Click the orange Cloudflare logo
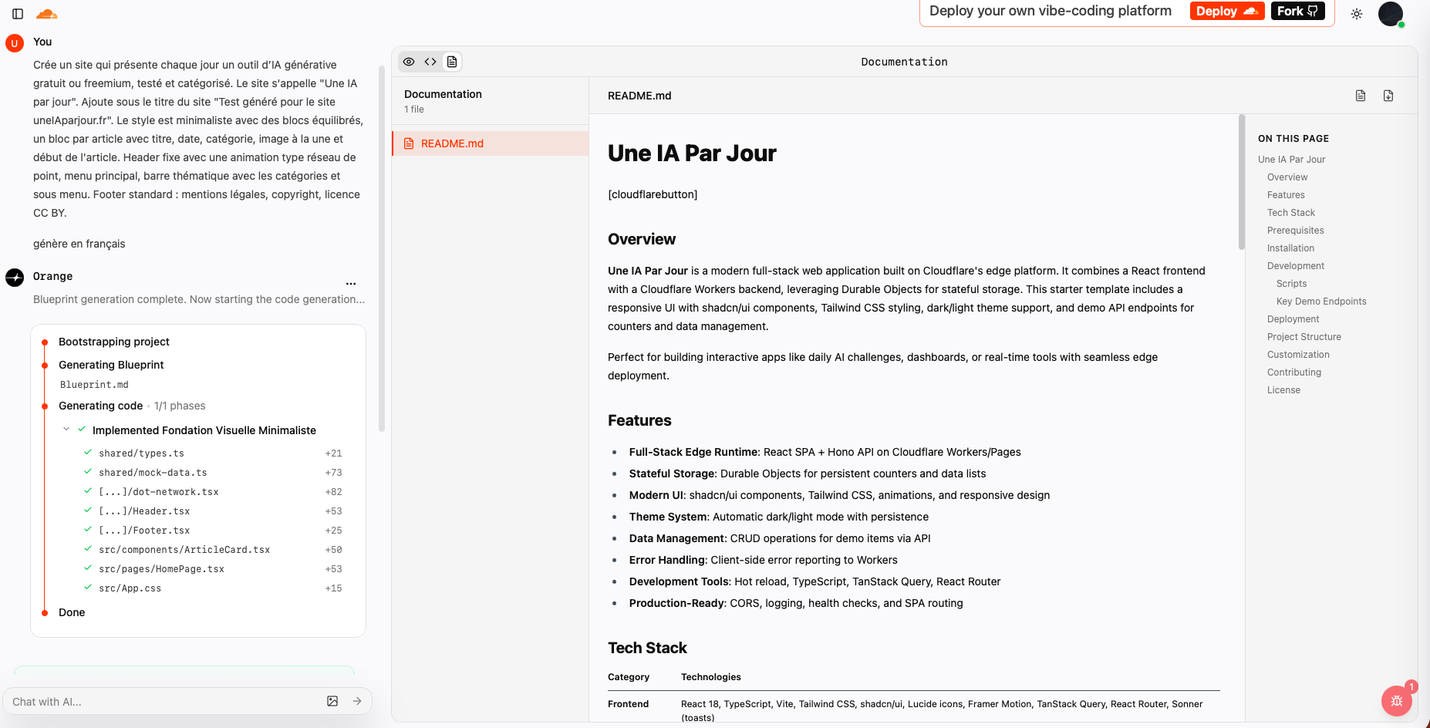The image size is (1430, 728). [x=47, y=14]
